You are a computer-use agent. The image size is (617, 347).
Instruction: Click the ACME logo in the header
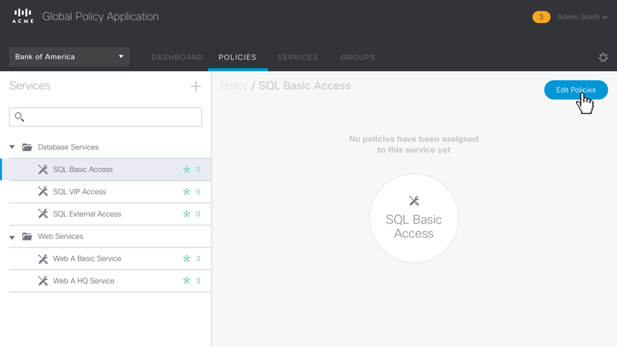(23, 16)
